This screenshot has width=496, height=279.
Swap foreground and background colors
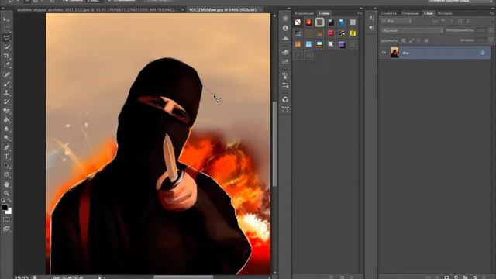tap(9, 201)
